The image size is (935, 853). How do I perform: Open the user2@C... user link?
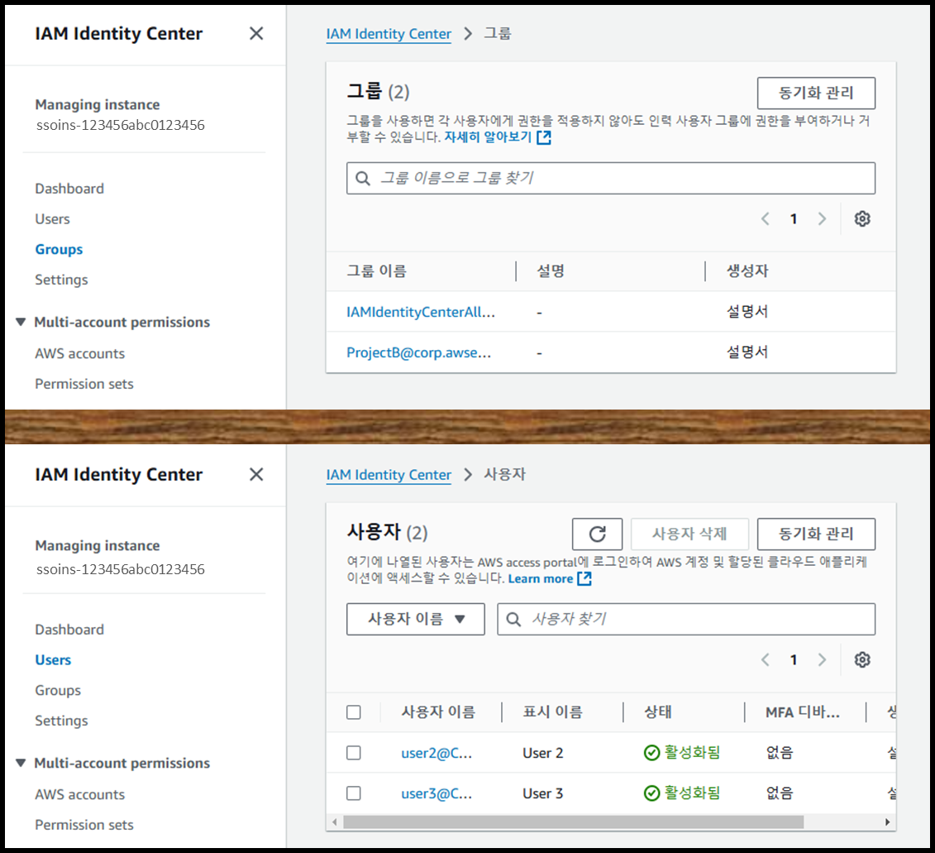tap(436, 754)
